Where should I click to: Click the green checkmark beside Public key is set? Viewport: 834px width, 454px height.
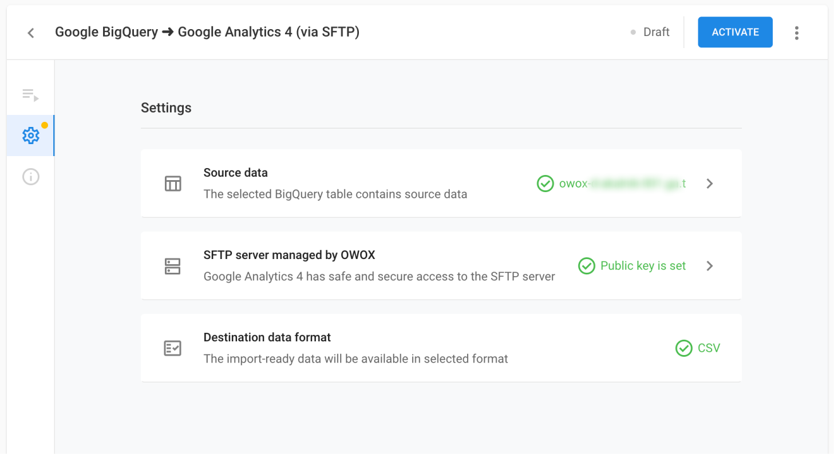(x=586, y=266)
